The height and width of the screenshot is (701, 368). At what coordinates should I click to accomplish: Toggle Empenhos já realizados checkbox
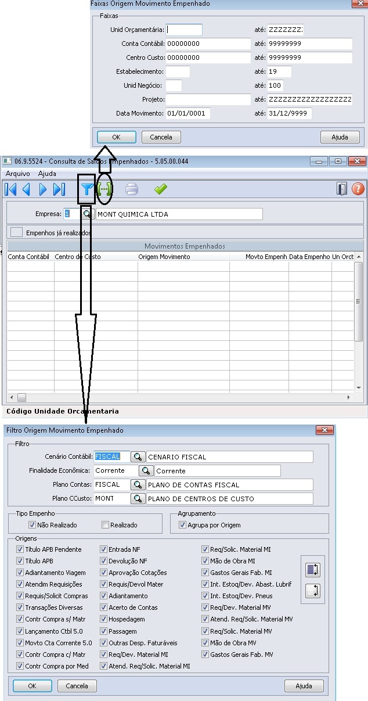[17, 232]
